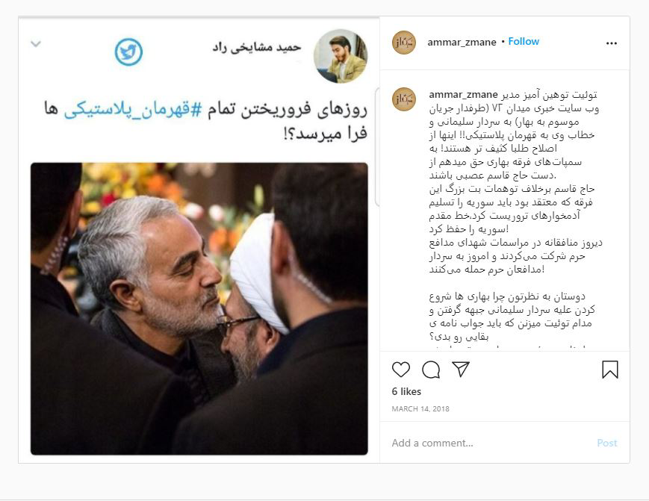View the 6 likes list
Viewport: 649px width, 501px height.
406,391
